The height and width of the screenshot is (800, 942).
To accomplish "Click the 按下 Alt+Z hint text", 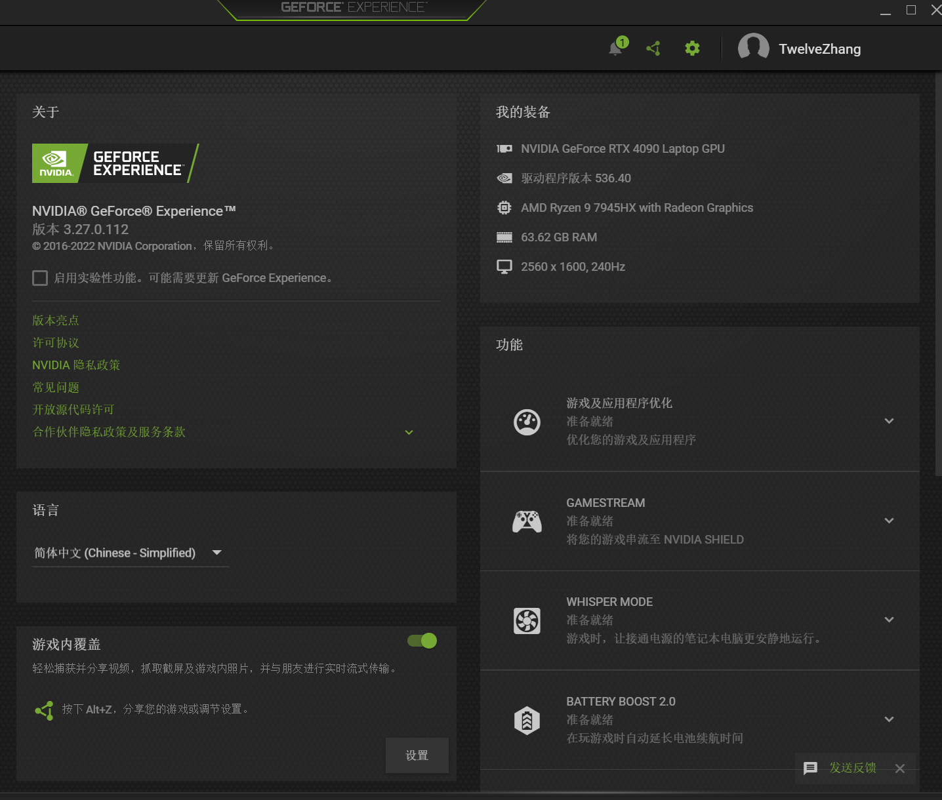I will coord(157,710).
